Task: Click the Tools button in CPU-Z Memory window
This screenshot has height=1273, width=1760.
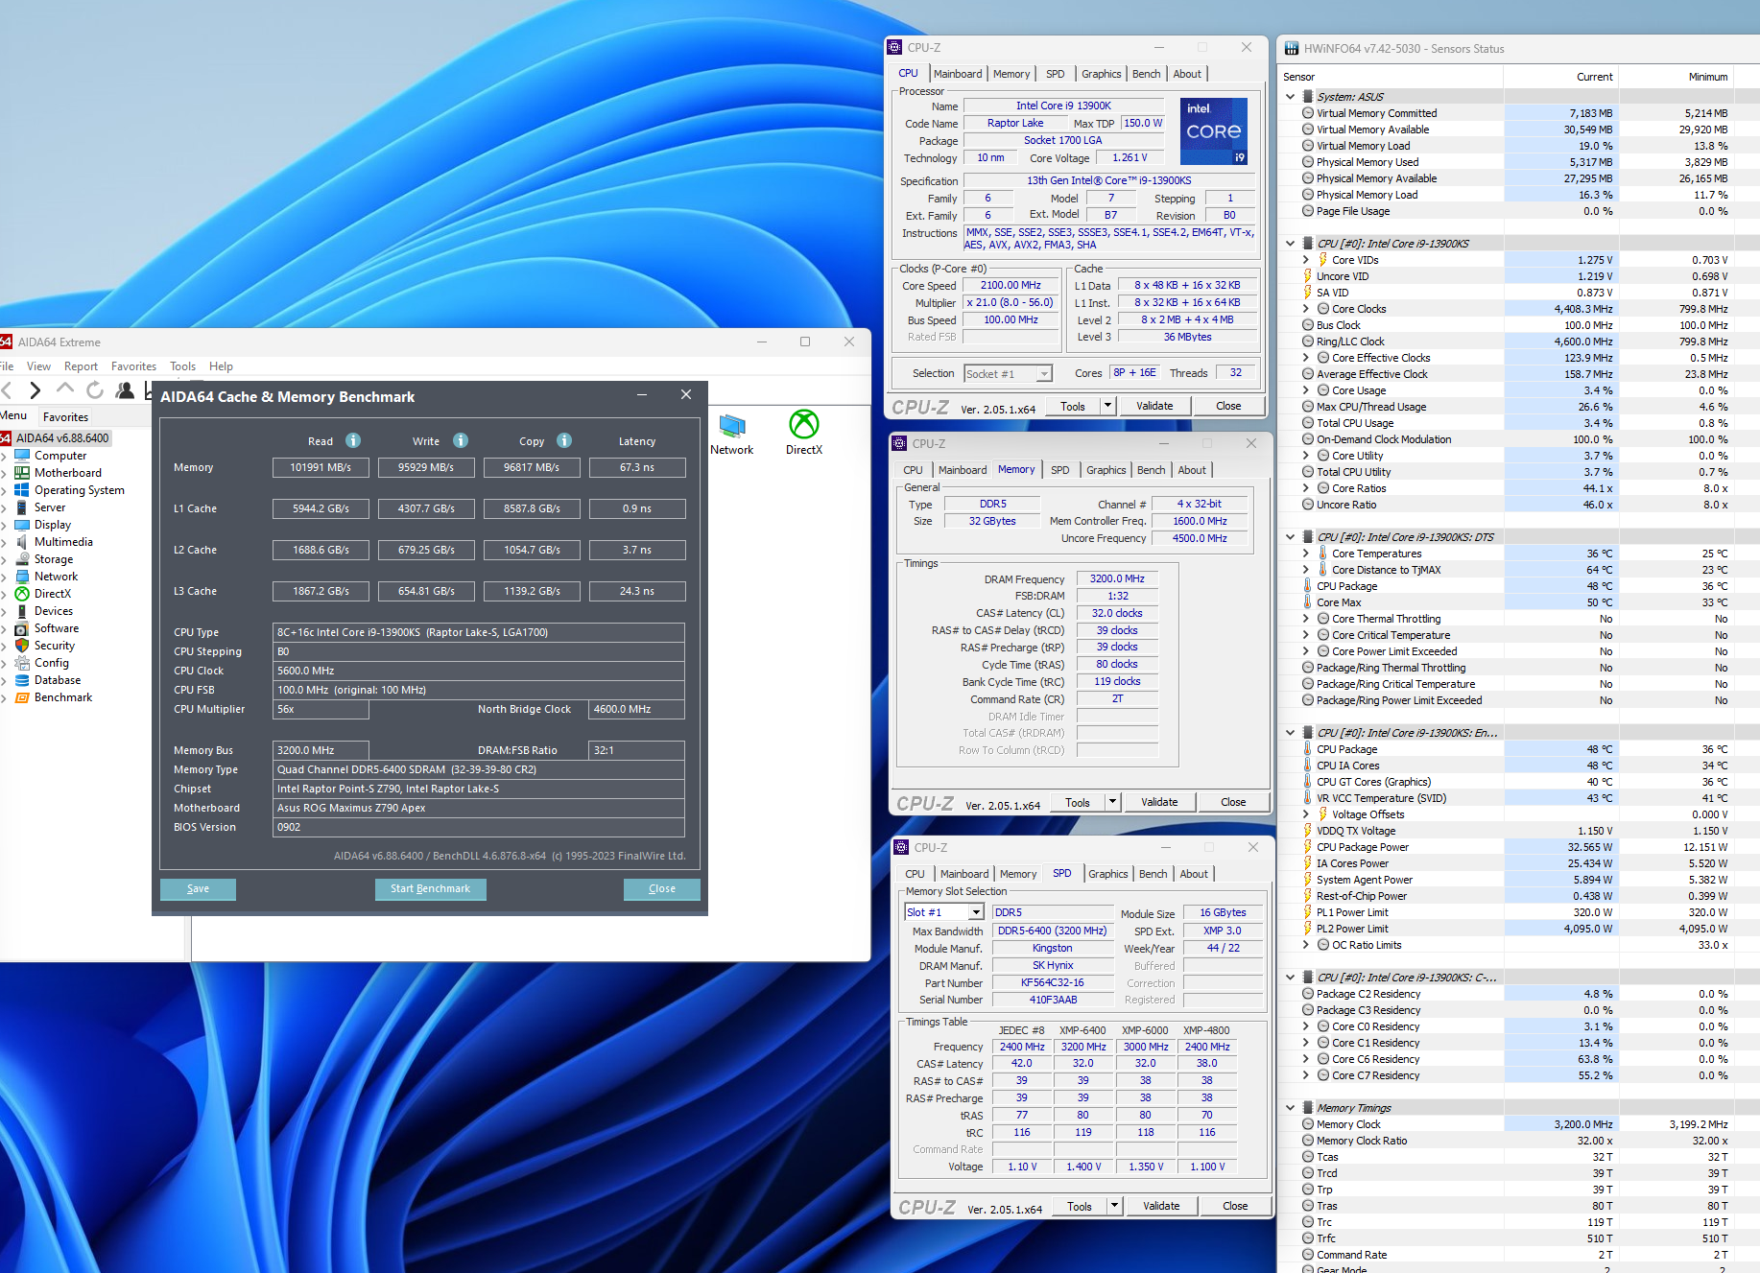Action: coord(1078,802)
